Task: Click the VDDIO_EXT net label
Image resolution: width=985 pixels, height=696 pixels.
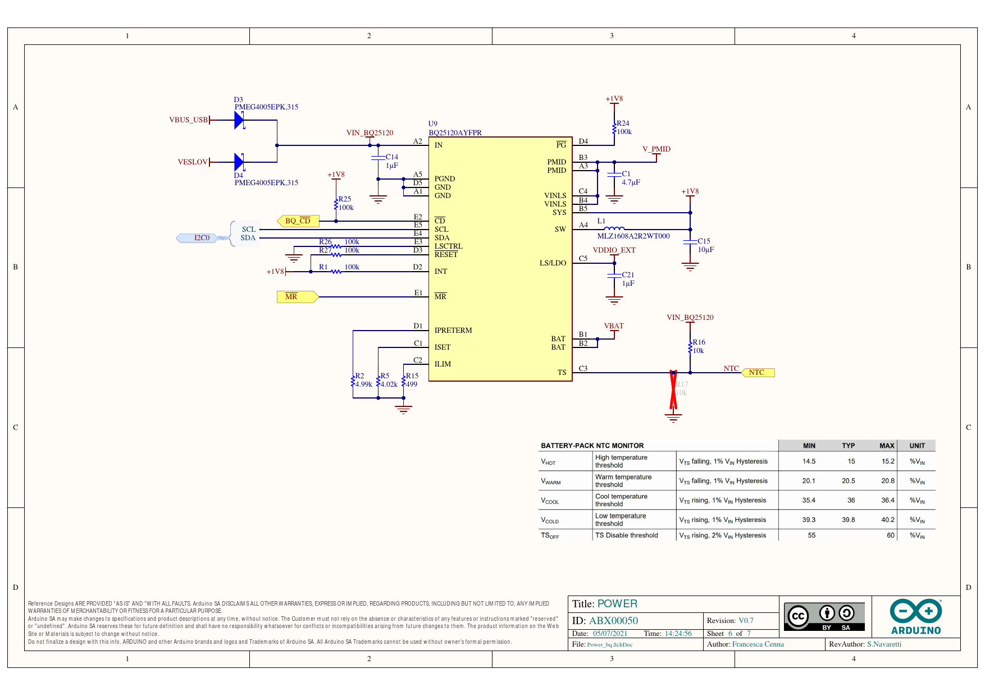Action: tap(614, 250)
